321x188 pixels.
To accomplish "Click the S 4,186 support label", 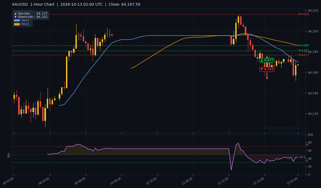I will 304,46.
